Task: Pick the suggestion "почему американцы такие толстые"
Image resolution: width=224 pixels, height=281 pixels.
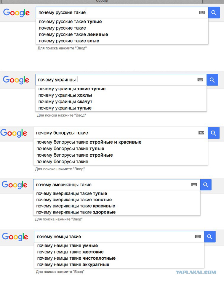Action: (x=74, y=200)
